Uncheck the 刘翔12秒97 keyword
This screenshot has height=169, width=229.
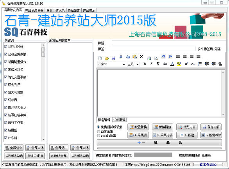pyautogui.click(x=6, y=47)
